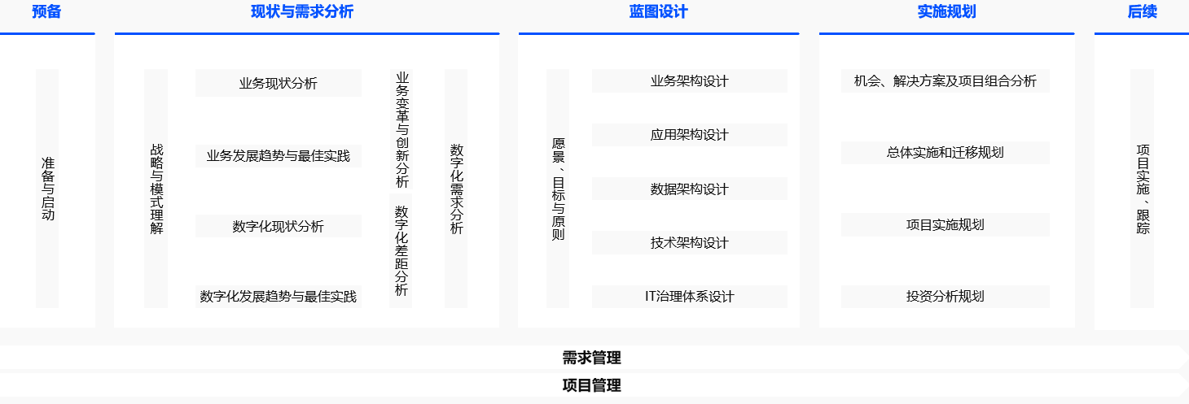Click the IT治理体系设计 box

pos(689,296)
